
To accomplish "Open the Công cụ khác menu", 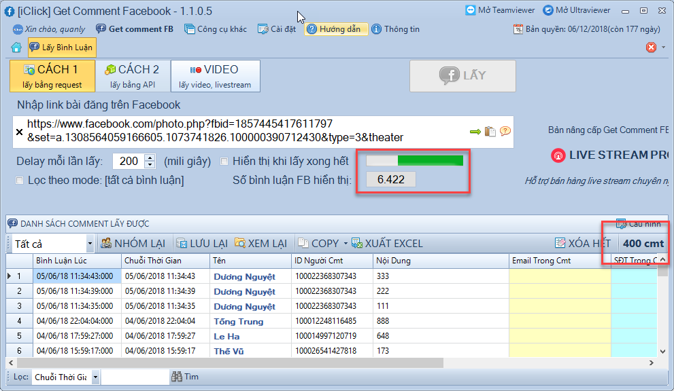I will pos(216,29).
